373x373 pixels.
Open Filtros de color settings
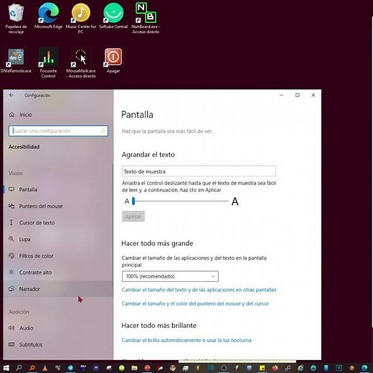[58, 255]
